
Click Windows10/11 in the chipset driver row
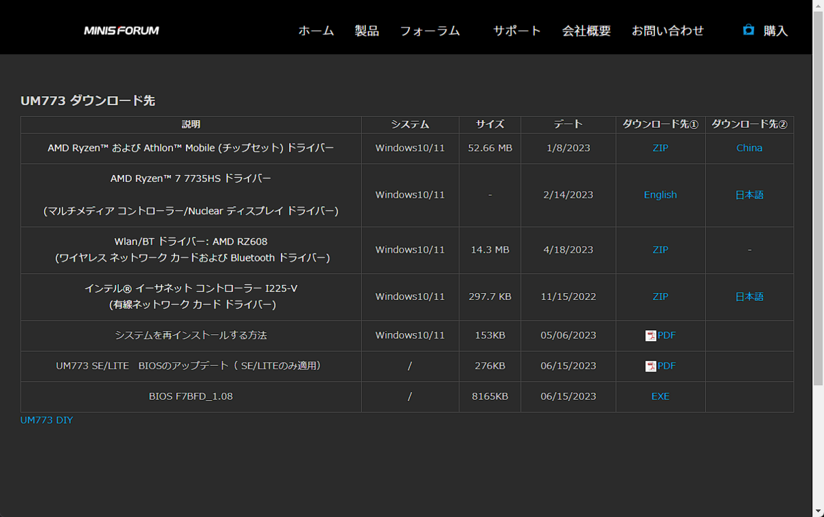click(x=410, y=148)
